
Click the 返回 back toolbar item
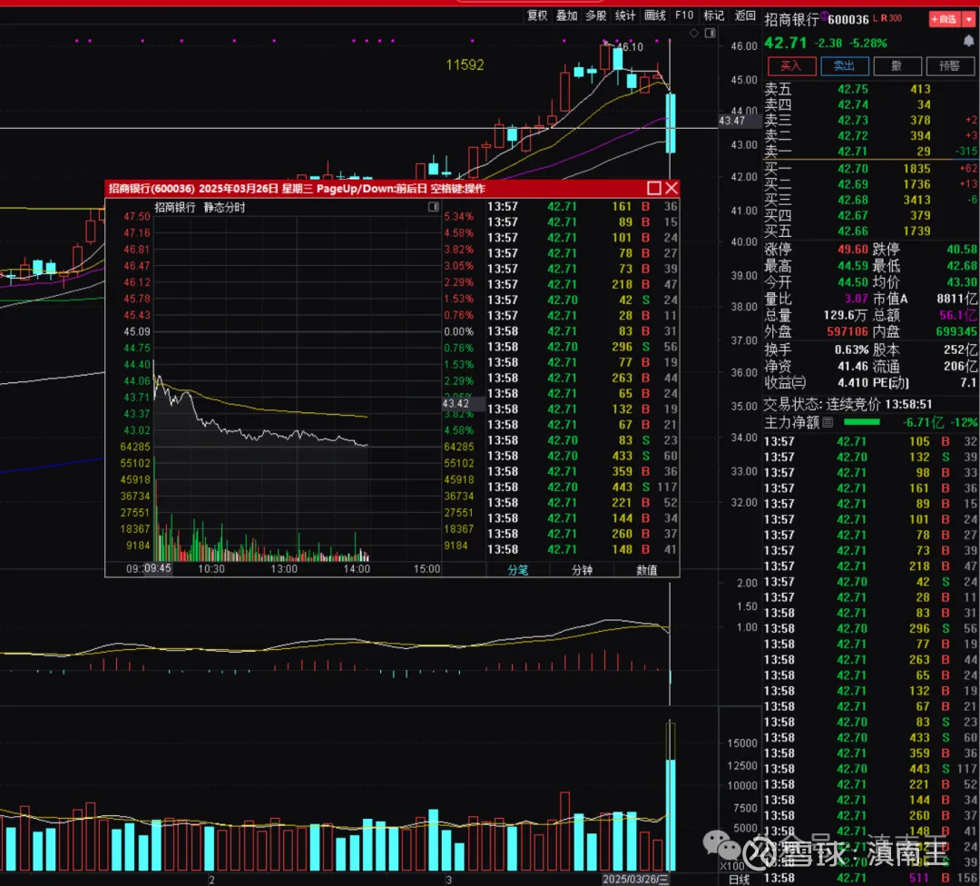click(x=744, y=15)
